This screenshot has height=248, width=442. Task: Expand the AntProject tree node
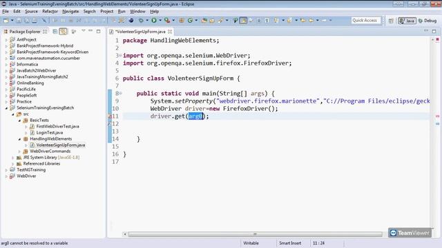click(6, 40)
